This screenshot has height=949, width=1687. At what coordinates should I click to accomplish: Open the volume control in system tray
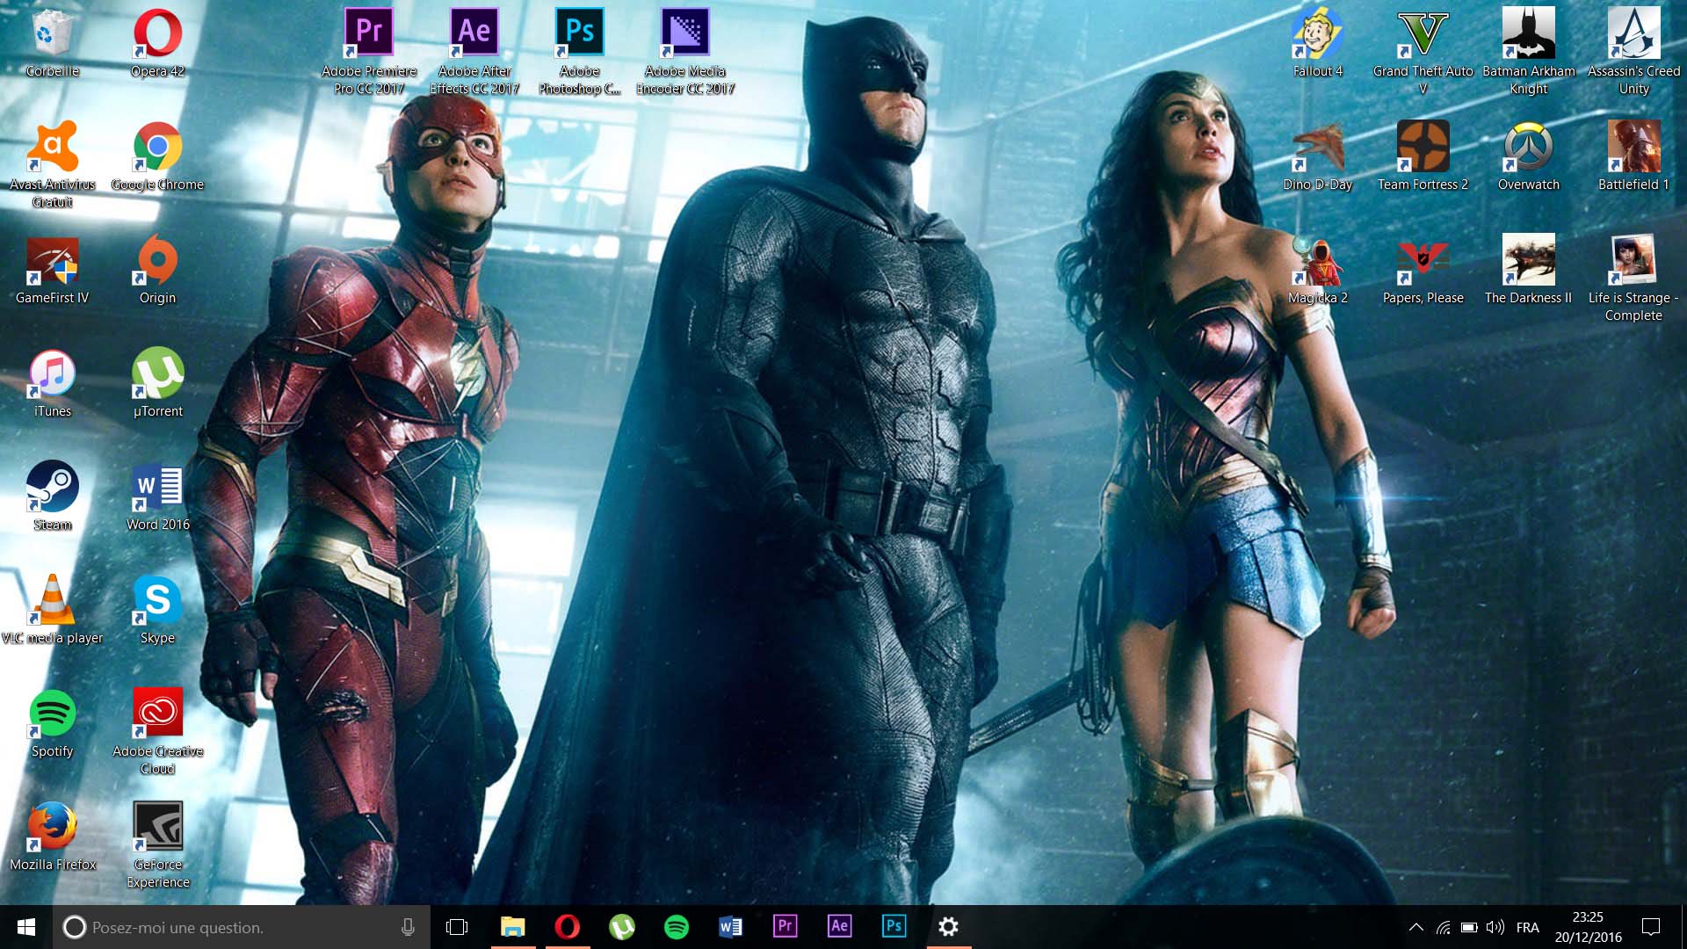1495,927
